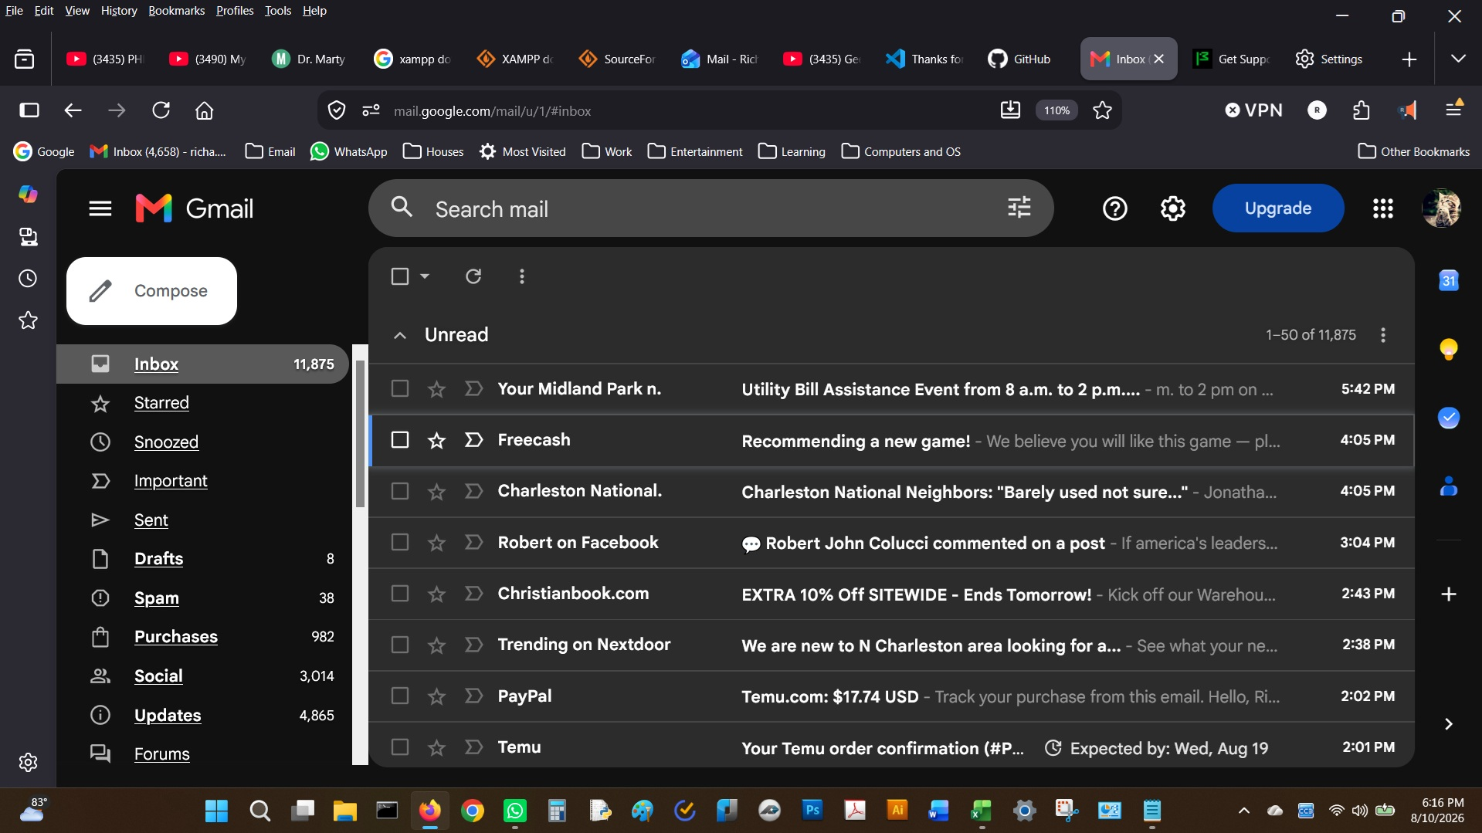This screenshot has width=1482, height=833.
Task: Go to the Sent folder
Action: [x=151, y=520]
